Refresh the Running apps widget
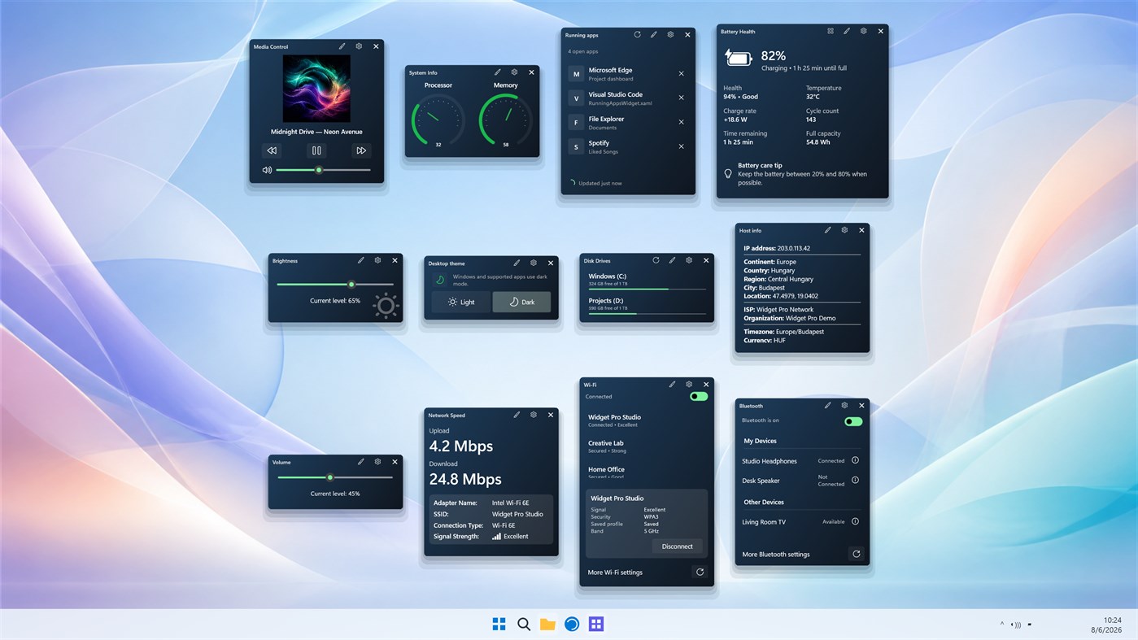 pyautogui.click(x=637, y=35)
